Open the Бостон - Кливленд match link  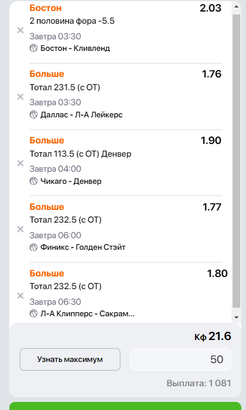[x=75, y=49]
